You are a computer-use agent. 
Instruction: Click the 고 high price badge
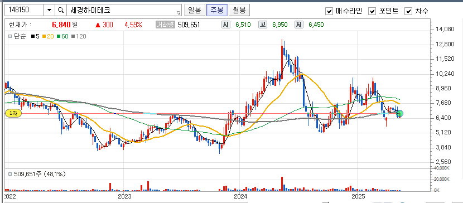pyautogui.click(x=262, y=25)
